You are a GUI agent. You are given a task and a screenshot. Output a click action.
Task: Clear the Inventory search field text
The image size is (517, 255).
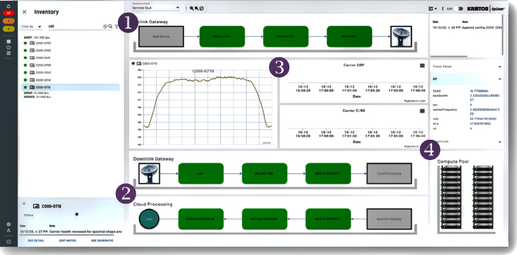[x=105, y=27]
